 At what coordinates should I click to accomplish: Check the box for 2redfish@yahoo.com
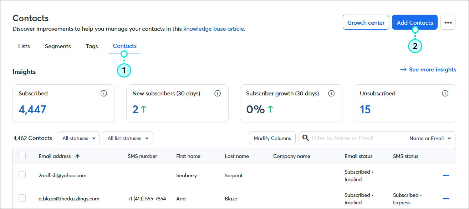[x=22, y=175]
